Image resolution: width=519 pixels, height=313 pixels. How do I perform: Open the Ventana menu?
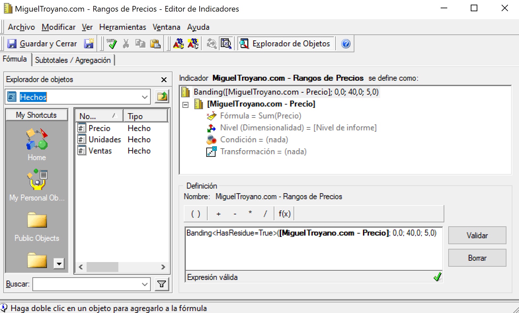tap(166, 27)
